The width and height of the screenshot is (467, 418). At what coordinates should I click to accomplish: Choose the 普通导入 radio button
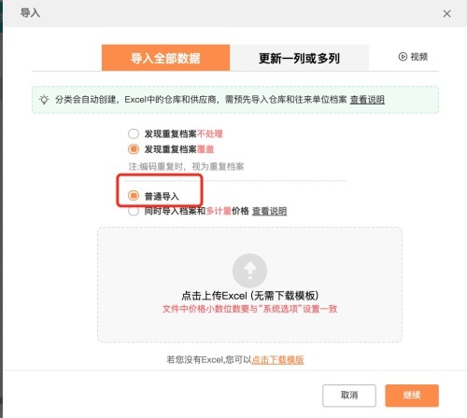coord(134,196)
